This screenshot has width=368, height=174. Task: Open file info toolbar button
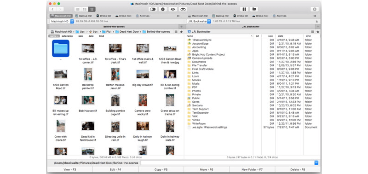pyautogui.click(x=163, y=9)
